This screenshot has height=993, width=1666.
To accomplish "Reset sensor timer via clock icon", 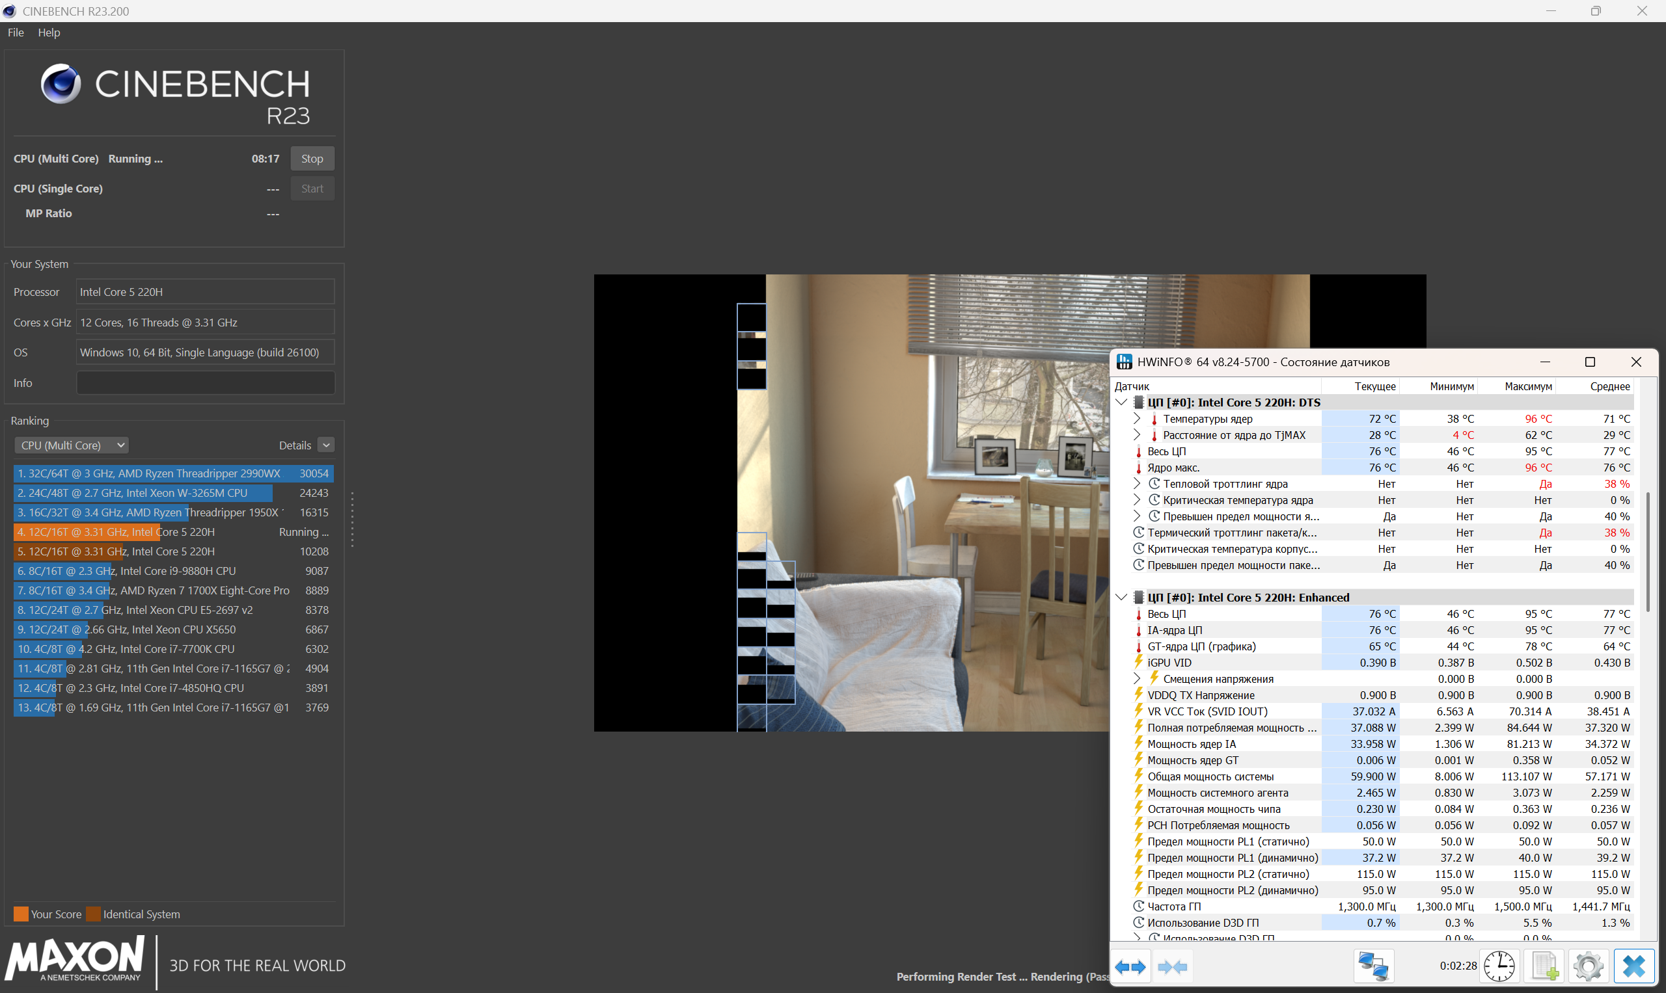I will 1499,966.
